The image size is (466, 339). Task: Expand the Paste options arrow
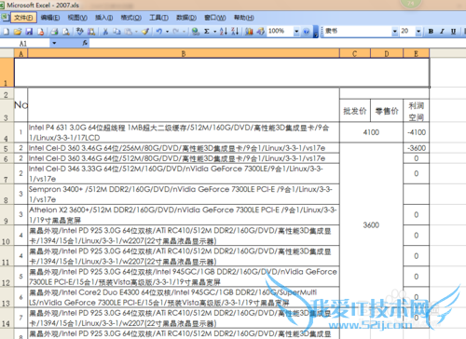136,32
